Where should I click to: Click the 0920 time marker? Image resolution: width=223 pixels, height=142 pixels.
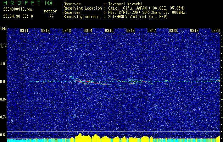pos(216,31)
